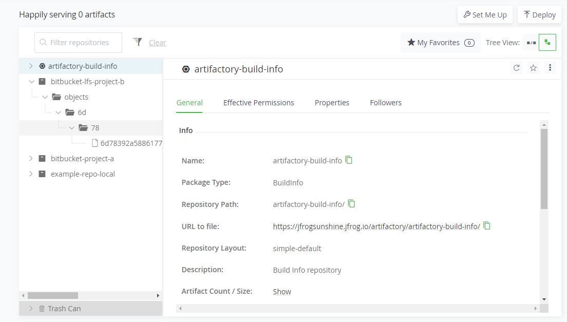Switch to hierarchical tree view mode
This screenshot has height=322, width=567.
pos(547,43)
